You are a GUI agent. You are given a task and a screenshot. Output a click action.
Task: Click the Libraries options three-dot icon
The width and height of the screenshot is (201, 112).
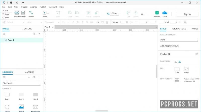(x=39, y=77)
